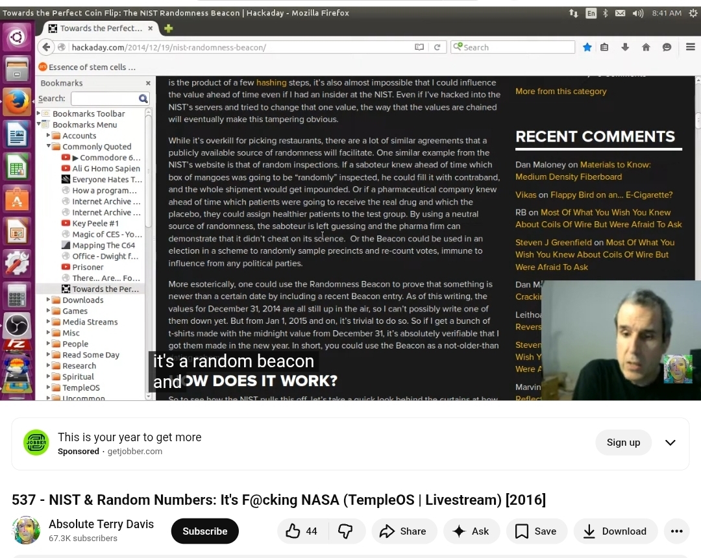This screenshot has width=701, height=558.
Task: Open More from this category link
Action: click(x=561, y=91)
